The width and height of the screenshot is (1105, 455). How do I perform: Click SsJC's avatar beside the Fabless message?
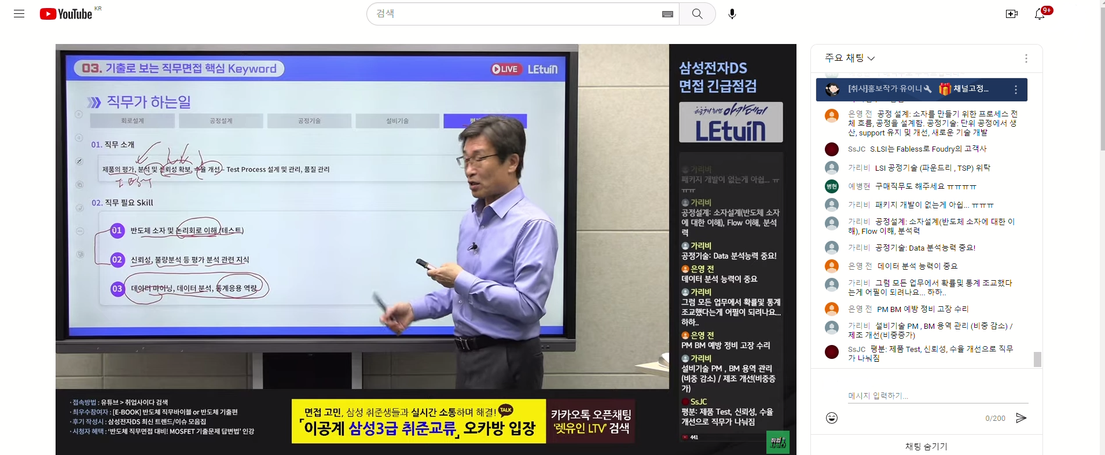832,149
